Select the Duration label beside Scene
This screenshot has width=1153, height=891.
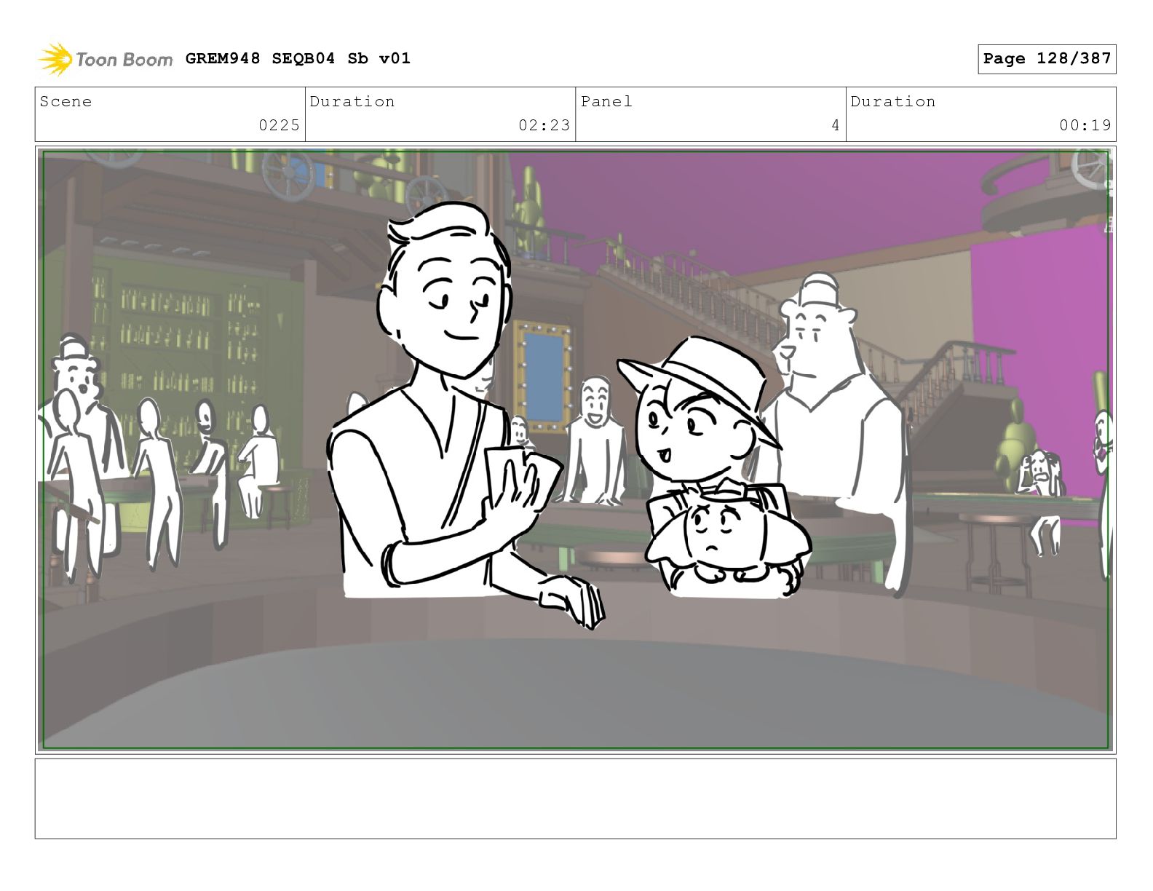coord(352,101)
